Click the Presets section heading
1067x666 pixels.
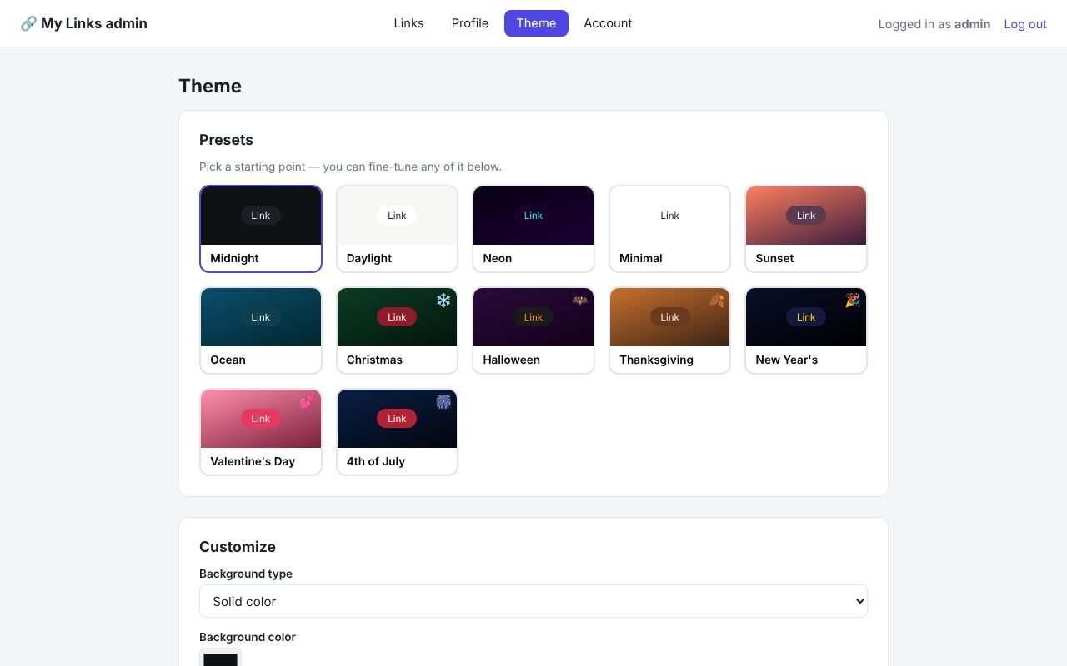[x=226, y=140]
